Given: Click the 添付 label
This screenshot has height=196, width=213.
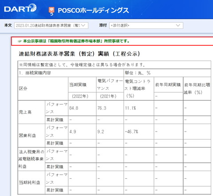Looking at the screenshot, I should tap(103, 25).
